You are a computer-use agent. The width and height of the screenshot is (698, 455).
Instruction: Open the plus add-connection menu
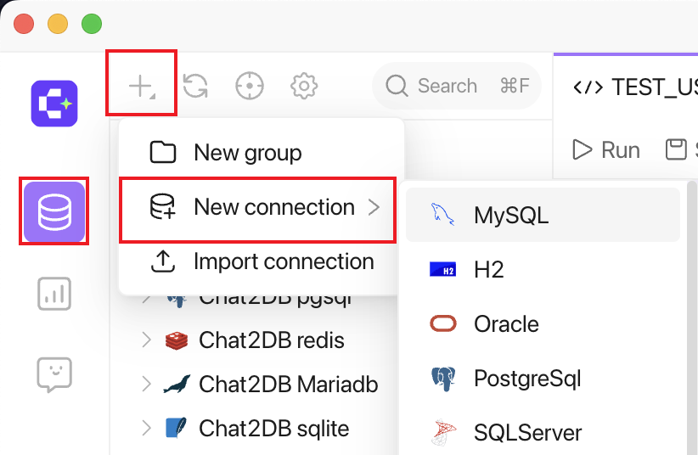point(142,86)
